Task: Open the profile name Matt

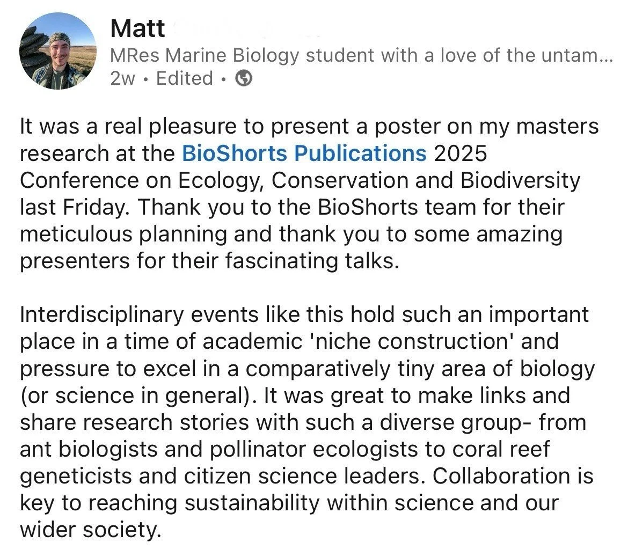Action: pyautogui.click(x=137, y=28)
